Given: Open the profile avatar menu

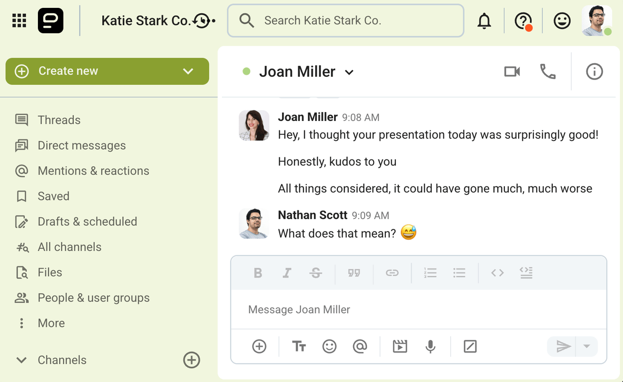Looking at the screenshot, I should 597,21.
